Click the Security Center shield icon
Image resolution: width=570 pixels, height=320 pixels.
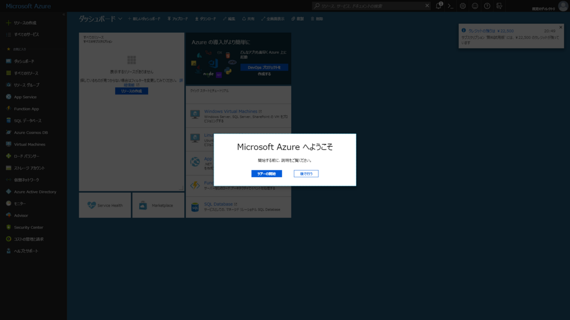[x=8, y=227]
